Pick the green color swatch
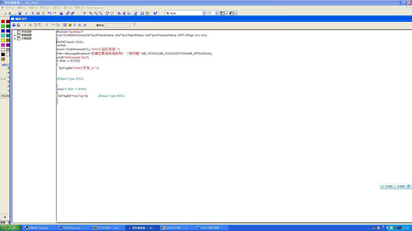Viewport: 412px width, 231px height. point(3,26)
